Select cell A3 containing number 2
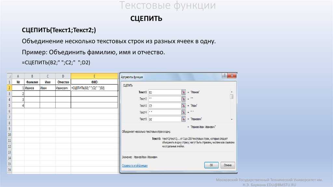 point(18,93)
